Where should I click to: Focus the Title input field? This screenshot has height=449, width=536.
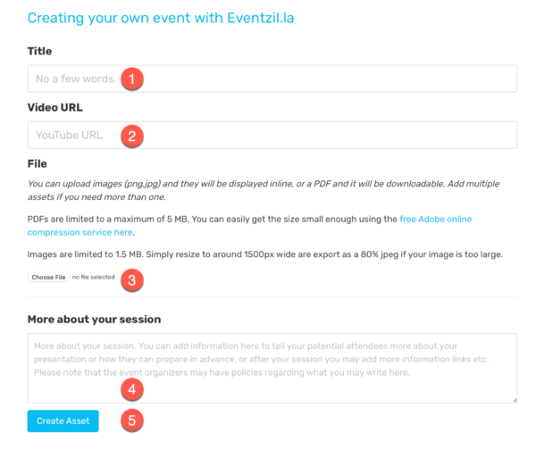272,79
